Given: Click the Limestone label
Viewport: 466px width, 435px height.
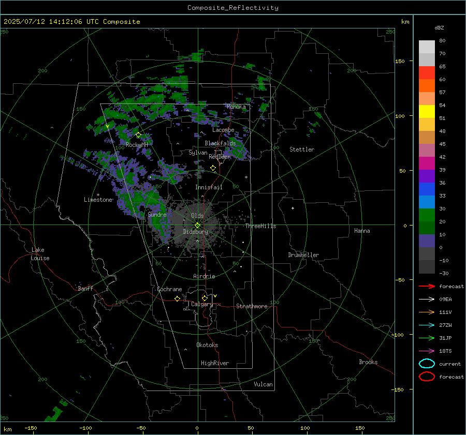Looking at the screenshot, I should (98, 200).
